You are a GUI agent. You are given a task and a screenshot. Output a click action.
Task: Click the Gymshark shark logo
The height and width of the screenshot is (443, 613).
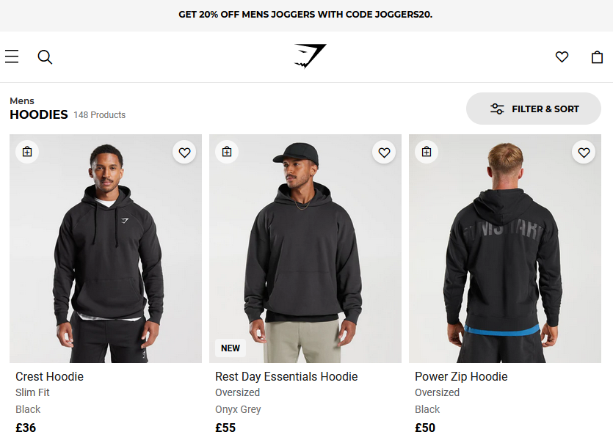point(310,56)
